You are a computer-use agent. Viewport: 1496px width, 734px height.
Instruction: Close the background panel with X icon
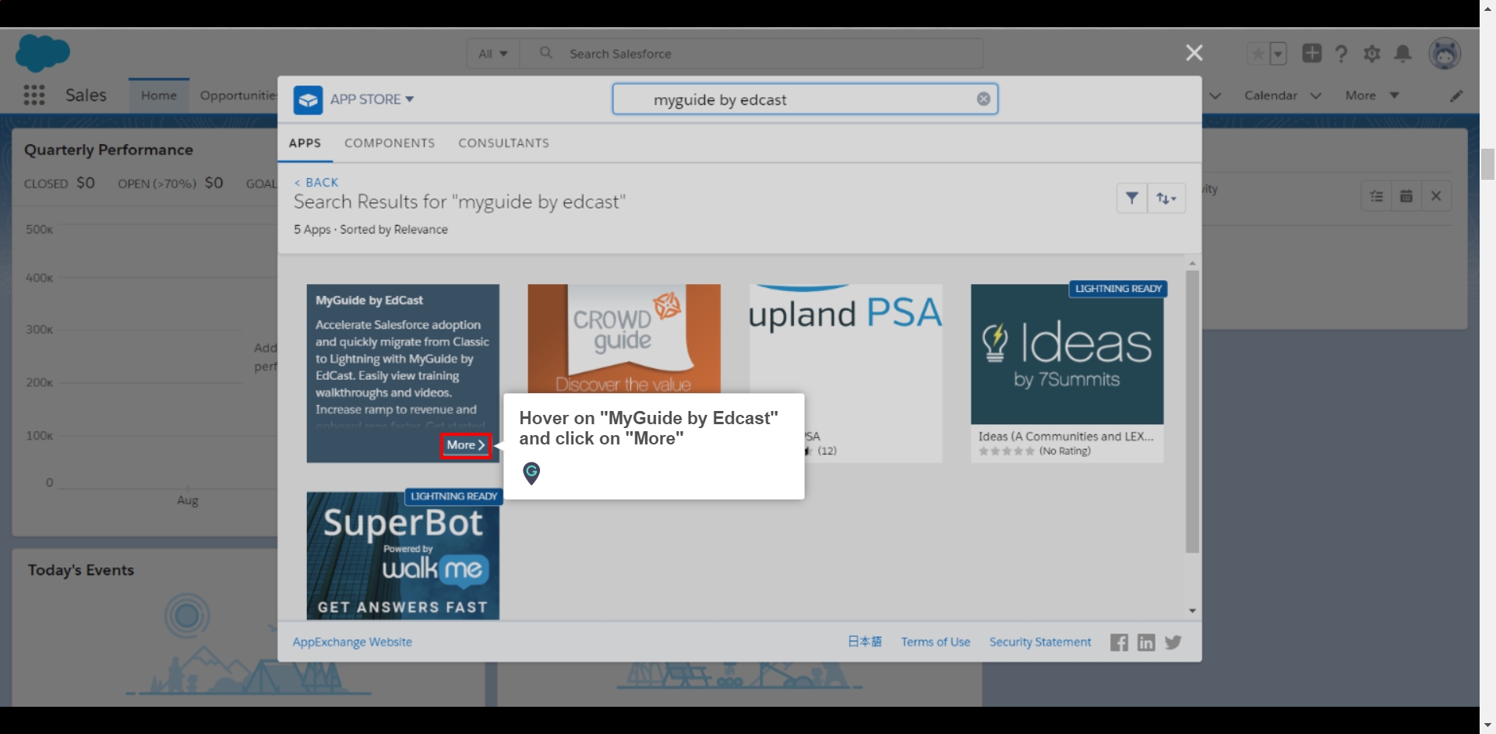[x=1436, y=196]
